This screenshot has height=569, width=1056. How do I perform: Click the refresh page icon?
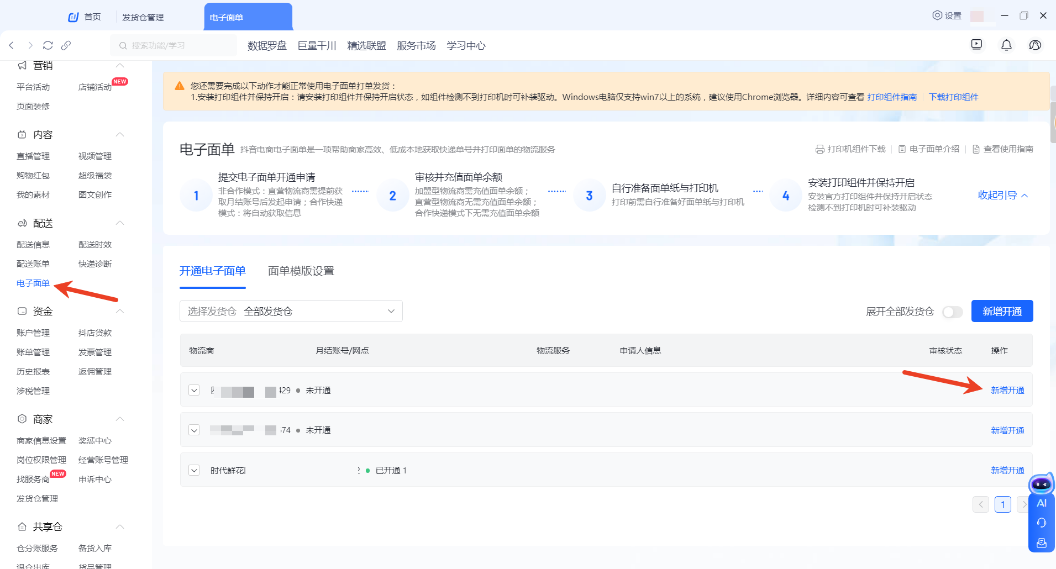pyautogui.click(x=48, y=45)
